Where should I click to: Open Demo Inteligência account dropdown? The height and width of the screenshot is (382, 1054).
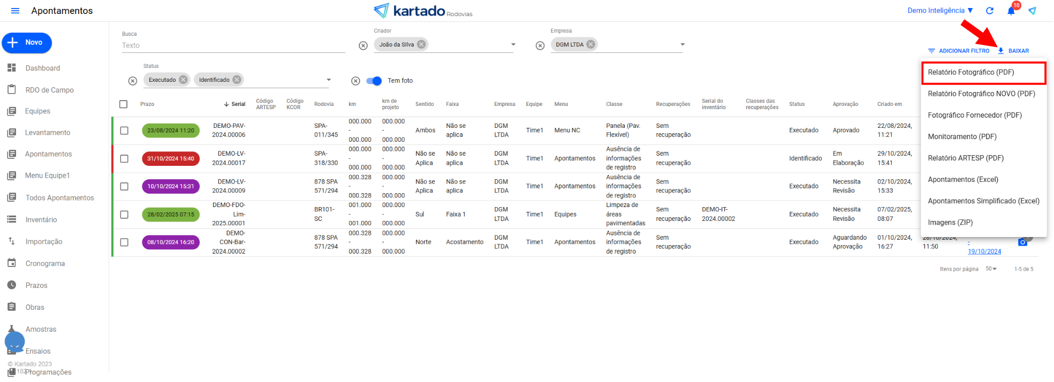pos(940,11)
